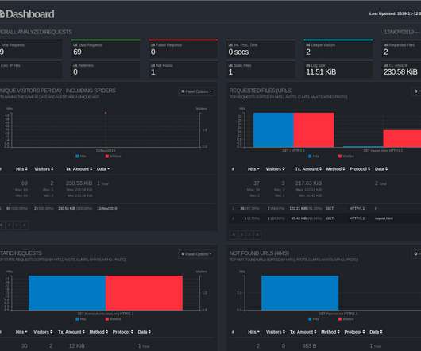Sort Unique Visitors table by Visitors column

[x=44, y=169]
